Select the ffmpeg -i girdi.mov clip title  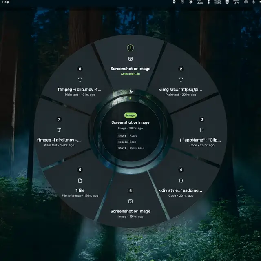[59, 140]
